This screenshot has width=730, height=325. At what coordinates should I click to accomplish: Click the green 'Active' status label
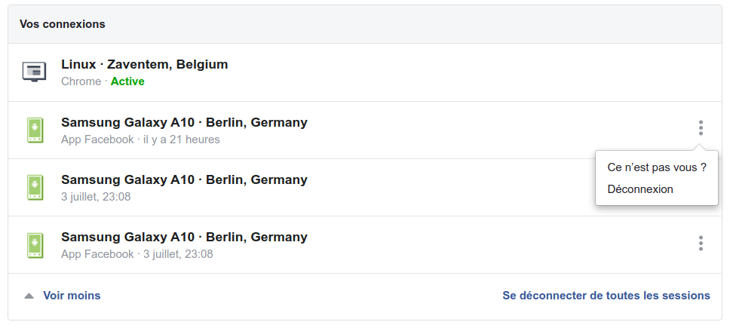(x=127, y=81)
